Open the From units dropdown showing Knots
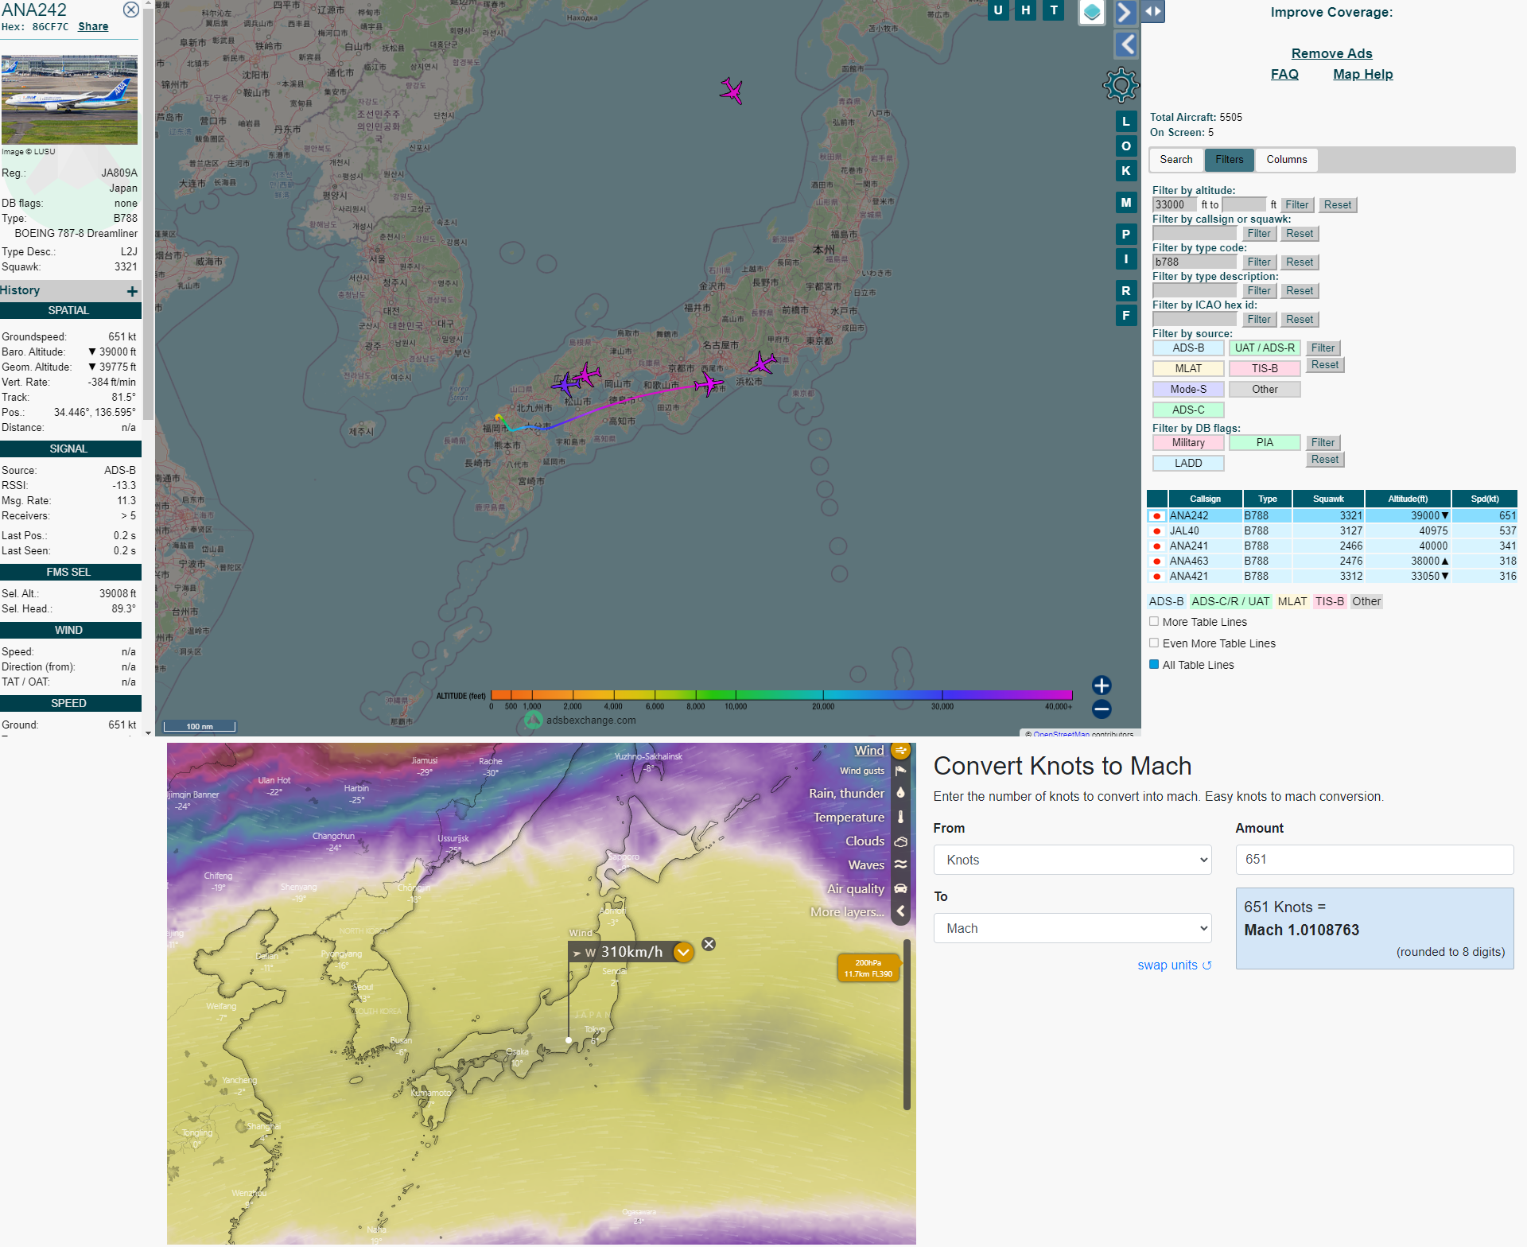The image size is (1527, 1247). tap(1072, 860)
